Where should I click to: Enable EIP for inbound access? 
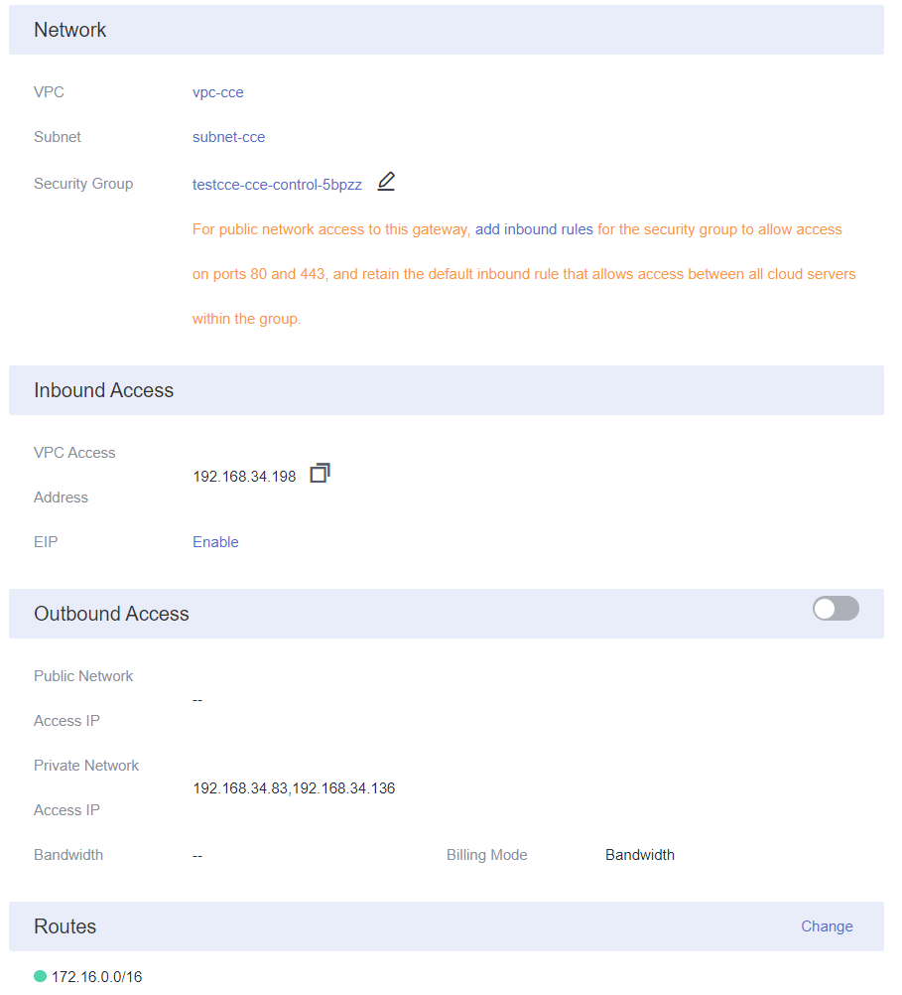point(215,541)
